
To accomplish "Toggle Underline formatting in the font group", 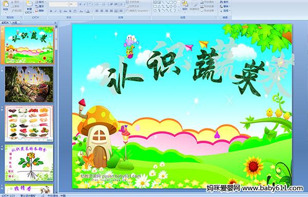I will [x=60, y=11].
